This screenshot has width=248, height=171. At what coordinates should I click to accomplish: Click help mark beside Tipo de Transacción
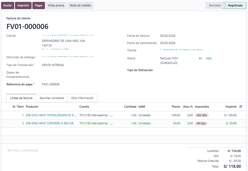[x=35, y=64]
